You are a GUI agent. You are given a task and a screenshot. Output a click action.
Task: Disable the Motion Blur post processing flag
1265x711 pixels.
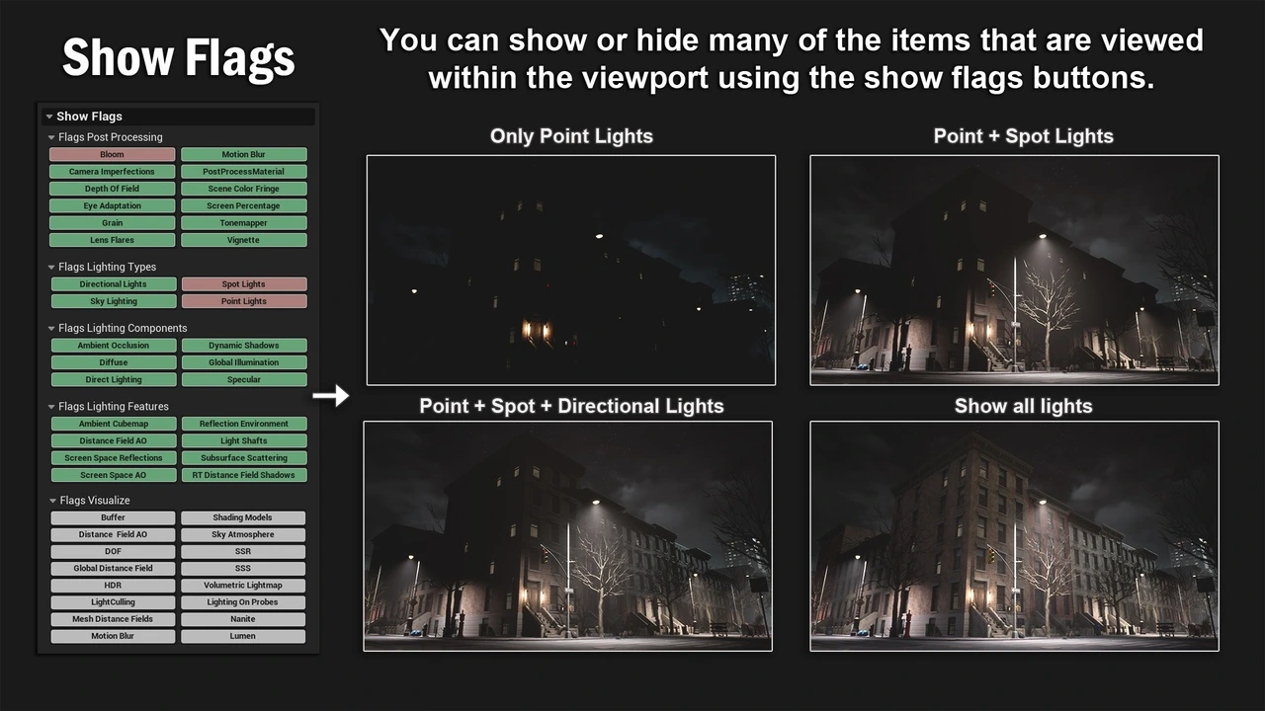point(243,155)
